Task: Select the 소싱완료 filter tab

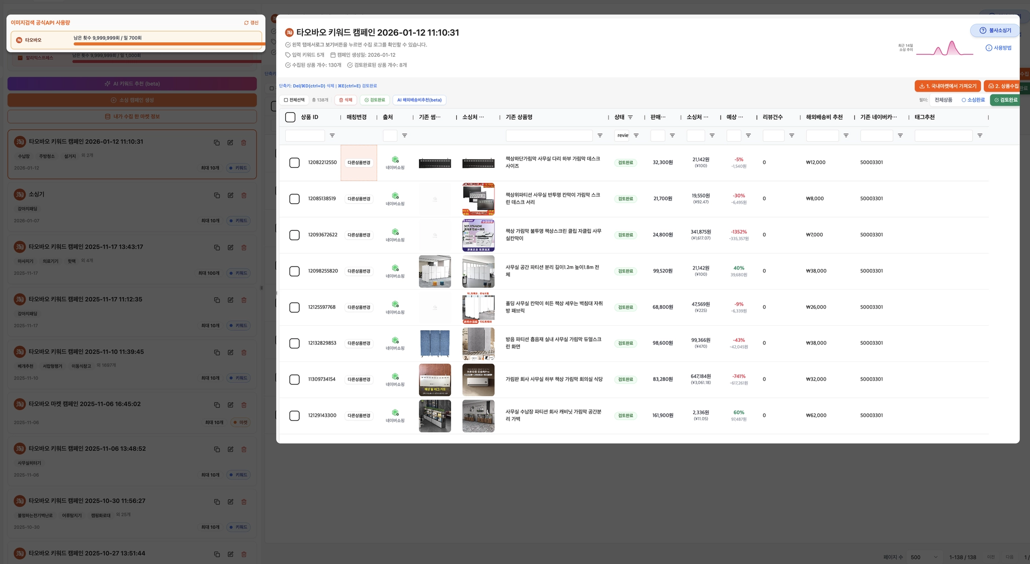Action: (x=973, y=100)
